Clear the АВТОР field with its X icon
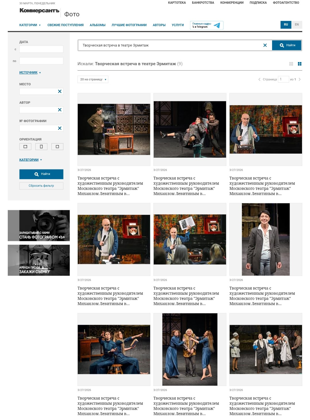Viewport: 310px width, 420px height. click(x=60, y=110)
